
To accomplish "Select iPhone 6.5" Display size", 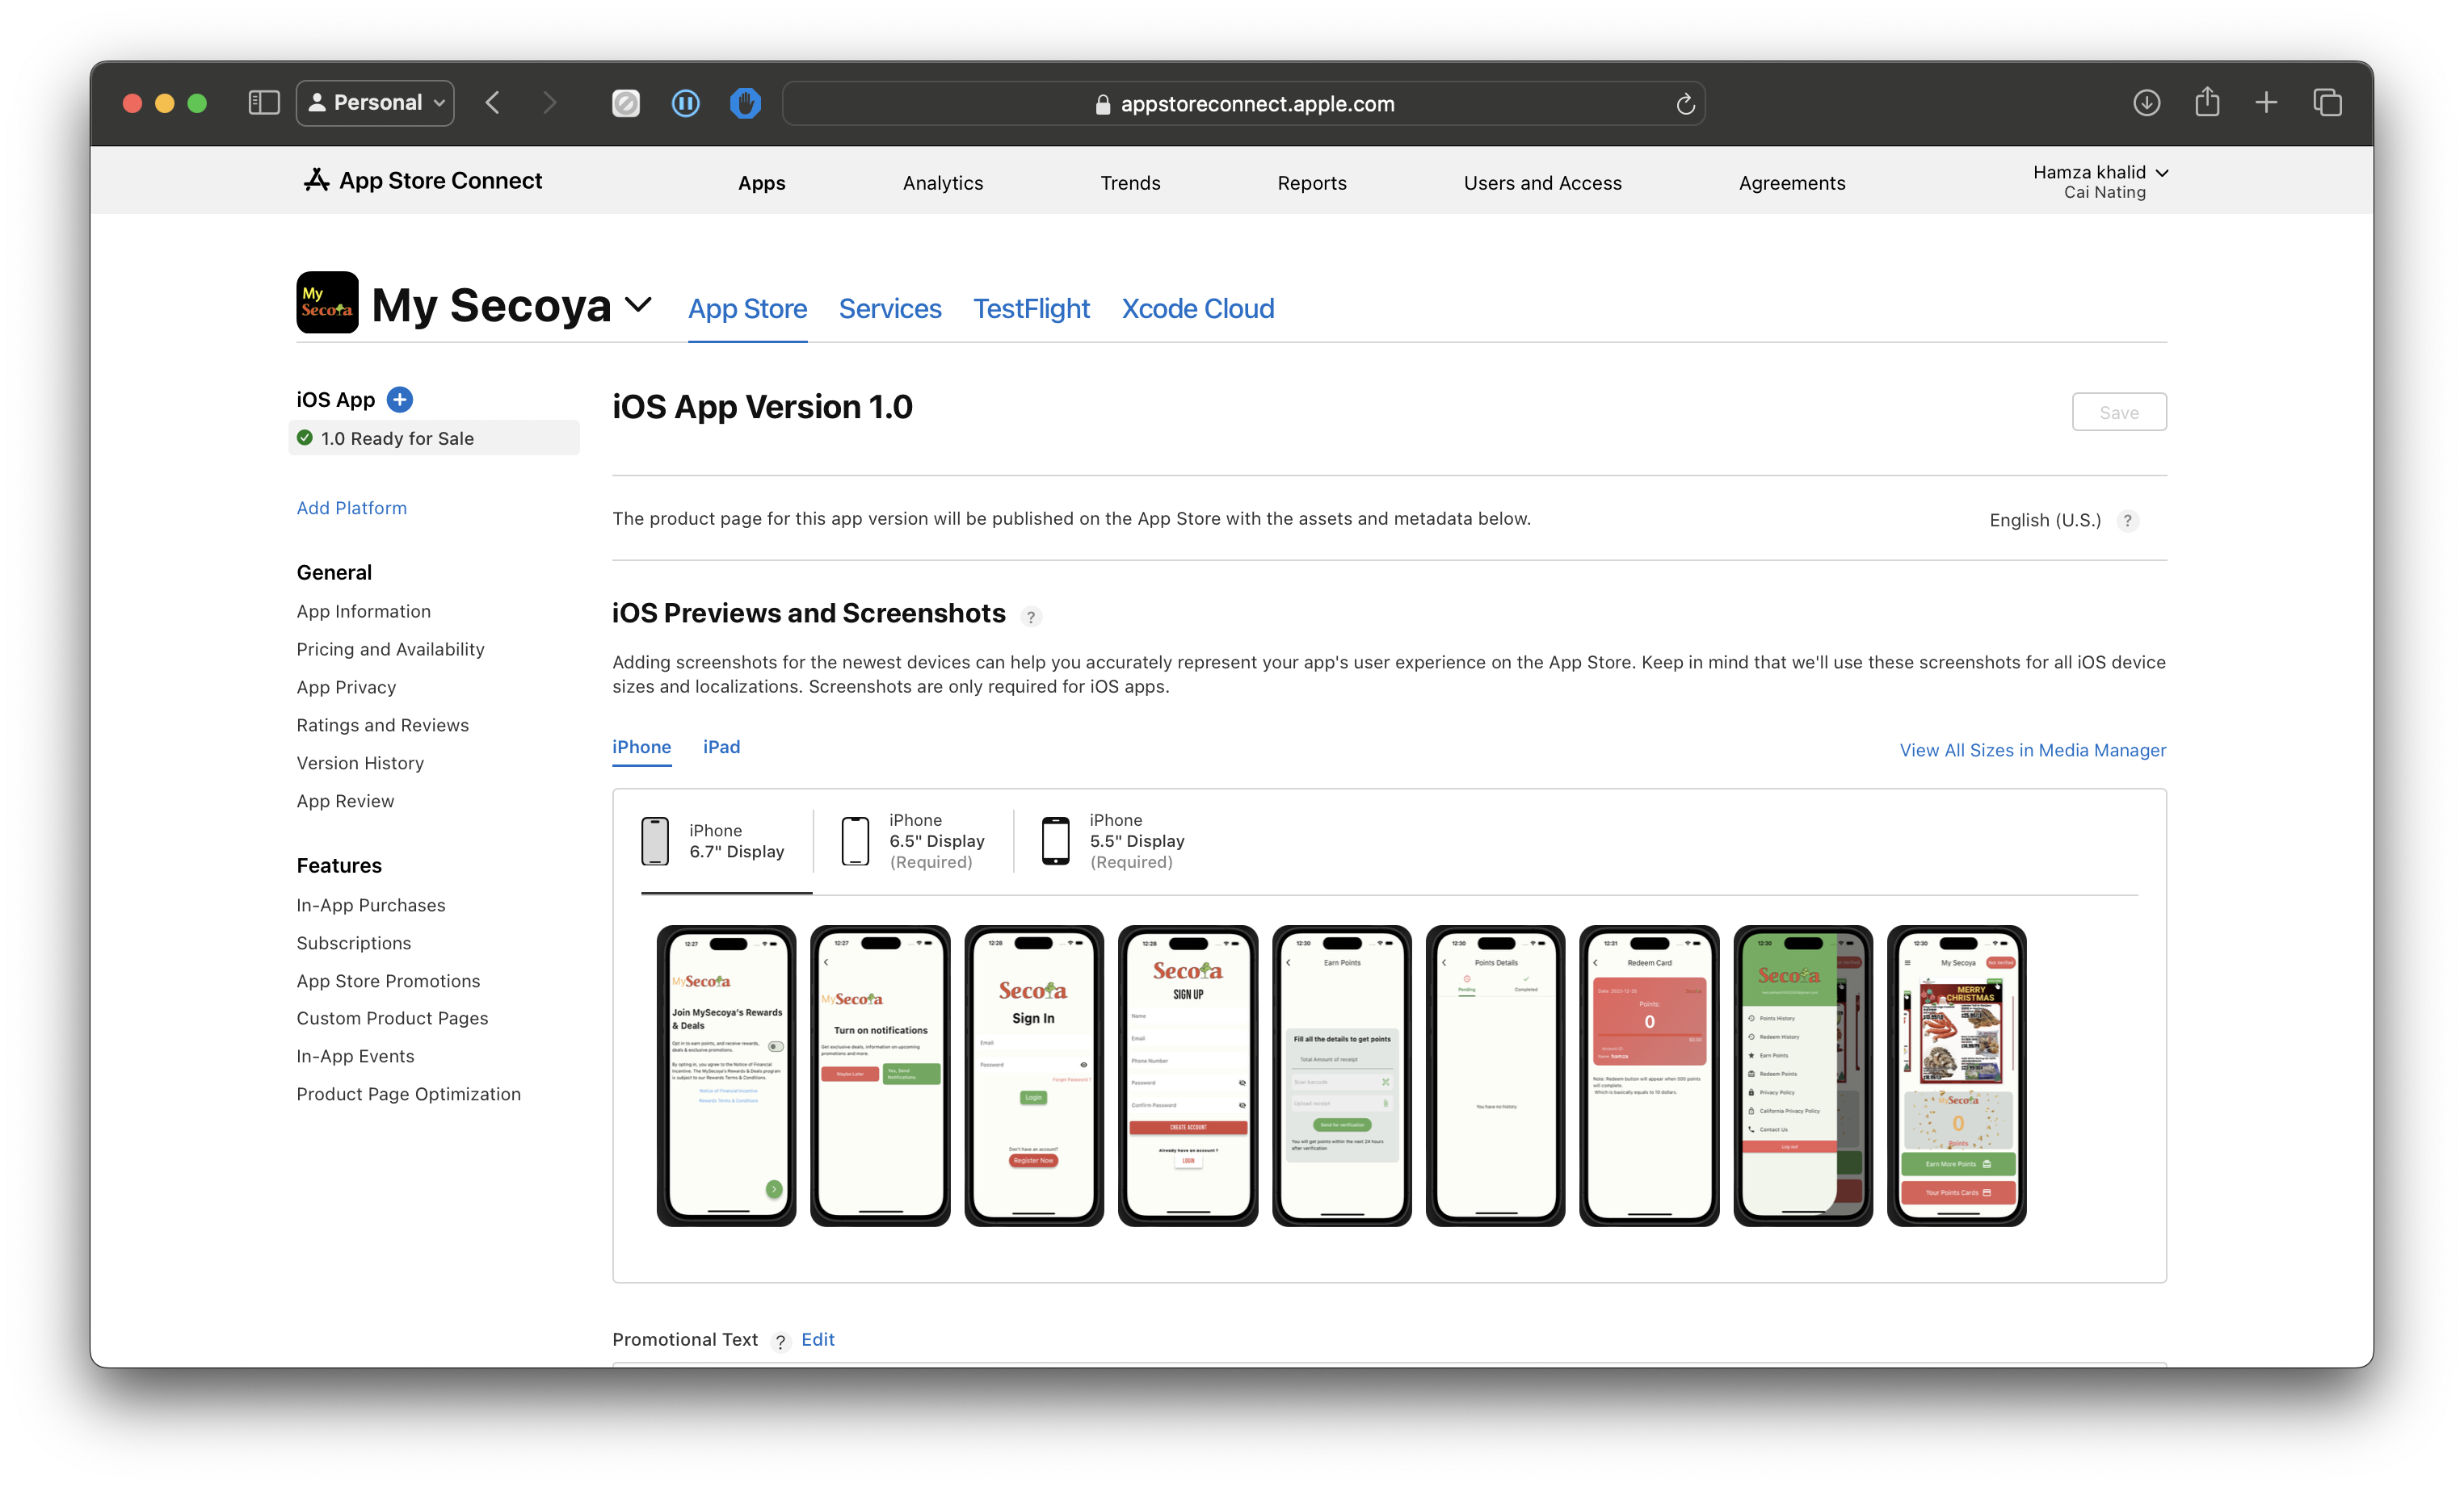I will pos(912,840).
